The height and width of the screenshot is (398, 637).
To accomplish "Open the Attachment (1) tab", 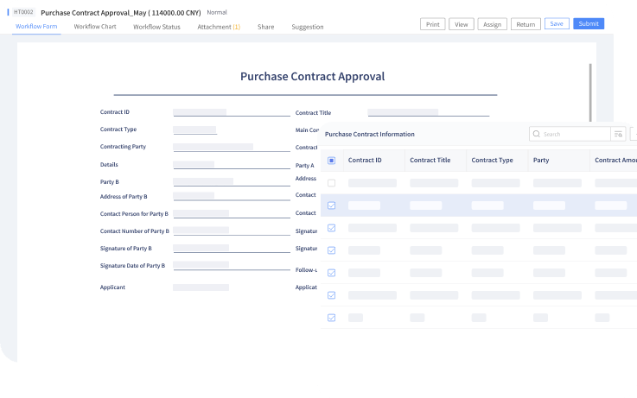I will (219, 27).
